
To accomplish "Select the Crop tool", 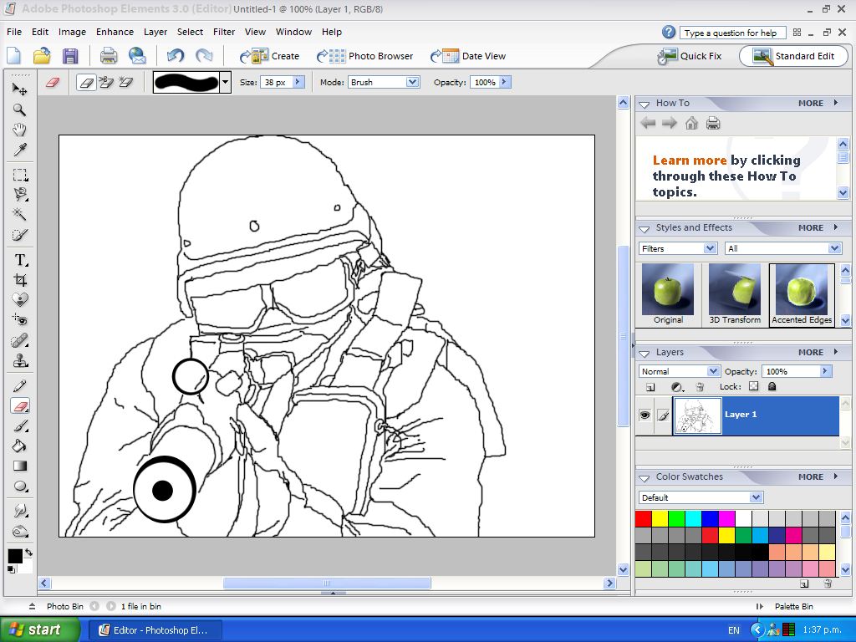I will click(x=20, y=280).
